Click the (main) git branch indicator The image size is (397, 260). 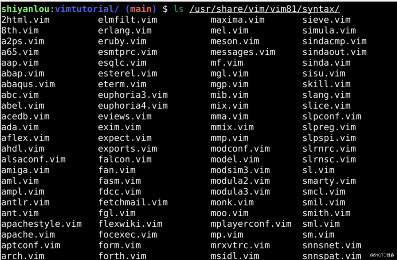click(141, 9)
